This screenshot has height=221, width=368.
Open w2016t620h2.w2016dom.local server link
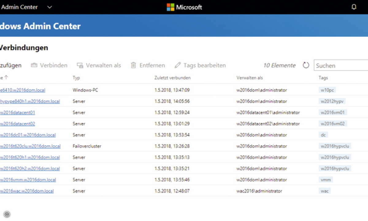tap(30, 169)
